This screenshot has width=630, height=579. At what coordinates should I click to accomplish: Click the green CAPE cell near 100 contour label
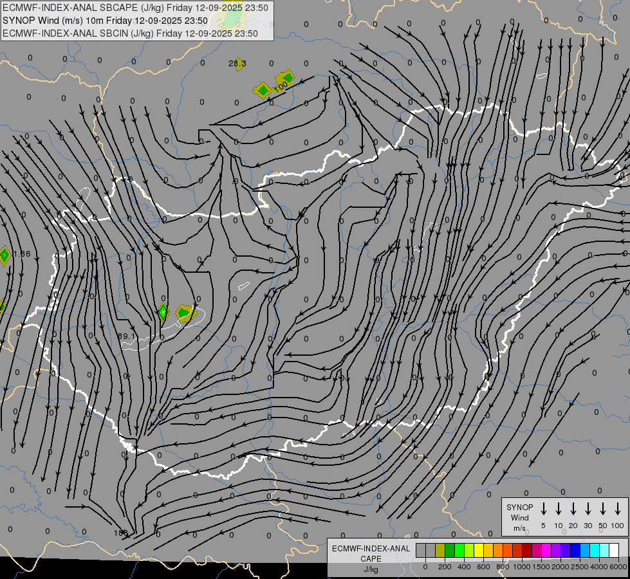[285, 78]
